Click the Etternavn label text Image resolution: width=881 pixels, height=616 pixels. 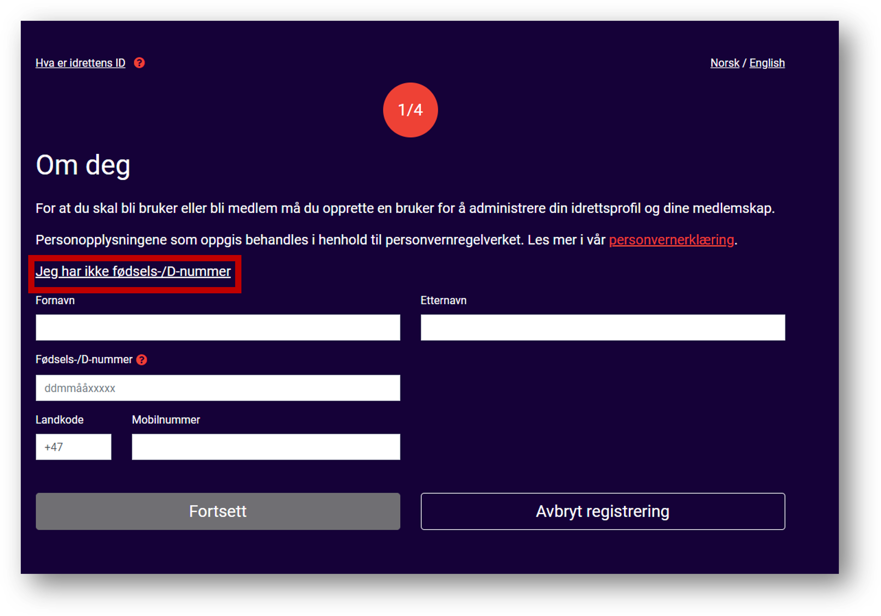click(x=444, y=300)
